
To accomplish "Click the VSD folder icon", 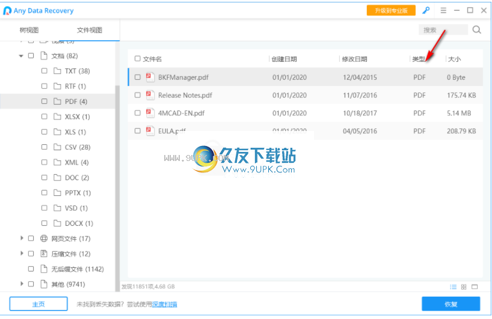I will tap(57, 208).
